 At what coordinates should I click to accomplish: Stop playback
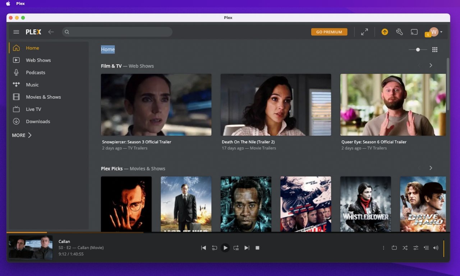257,248
